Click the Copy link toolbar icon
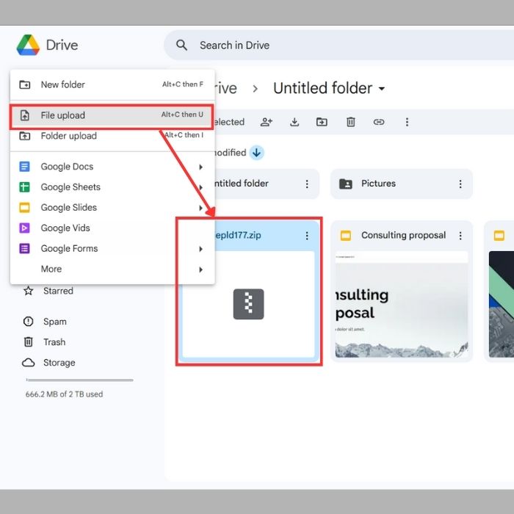514x514 pixels. pos(379,122)
